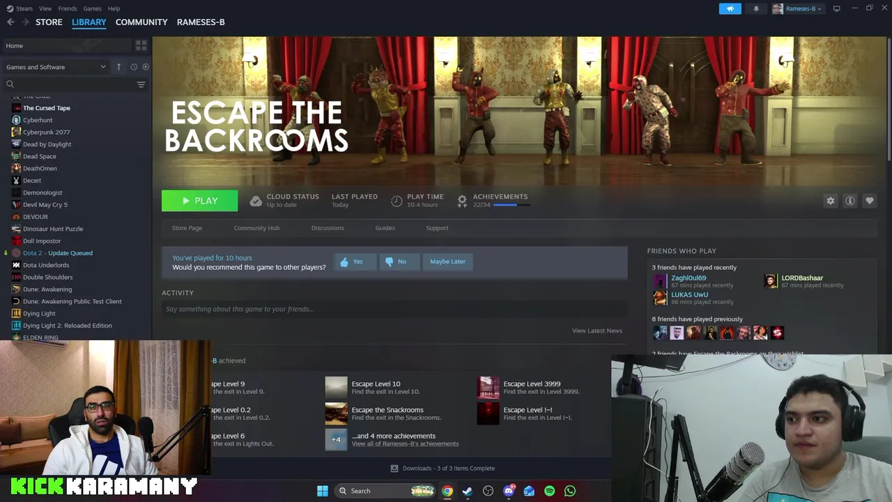Open Escape the Snackrooms achievement
The width and height of the screenshot is (892, 502).
coord(387,410)
